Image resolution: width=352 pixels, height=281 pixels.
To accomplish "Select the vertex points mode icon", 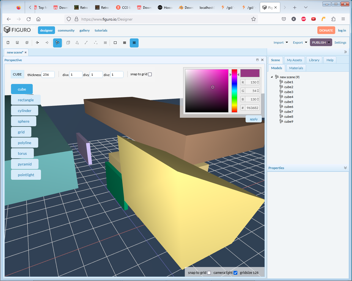I will pos(96,43).
